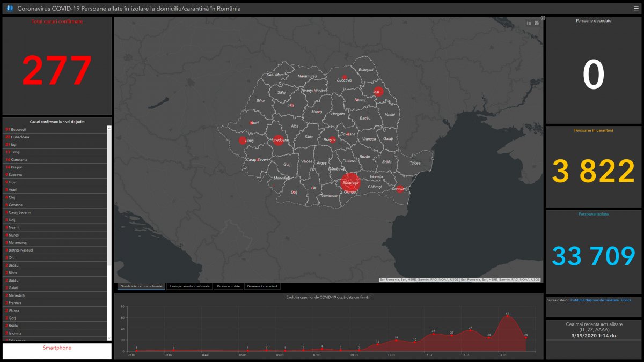Click the Hunedoara red bubble on the map
644x362 pixels.
coord(278,140)
